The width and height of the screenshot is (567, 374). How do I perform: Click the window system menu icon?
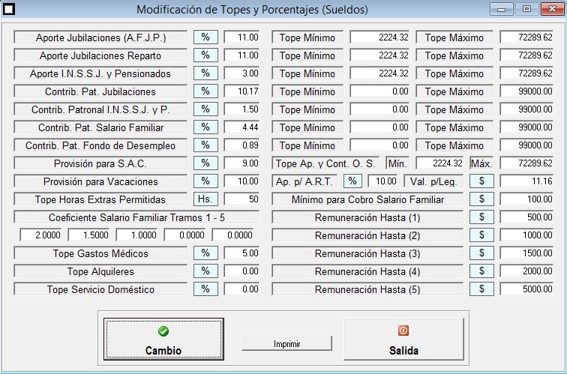click(10, 10)
